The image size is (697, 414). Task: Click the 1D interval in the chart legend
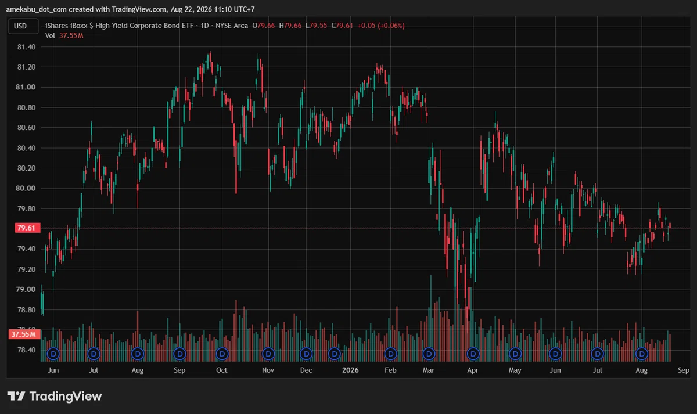pos(203,26)
